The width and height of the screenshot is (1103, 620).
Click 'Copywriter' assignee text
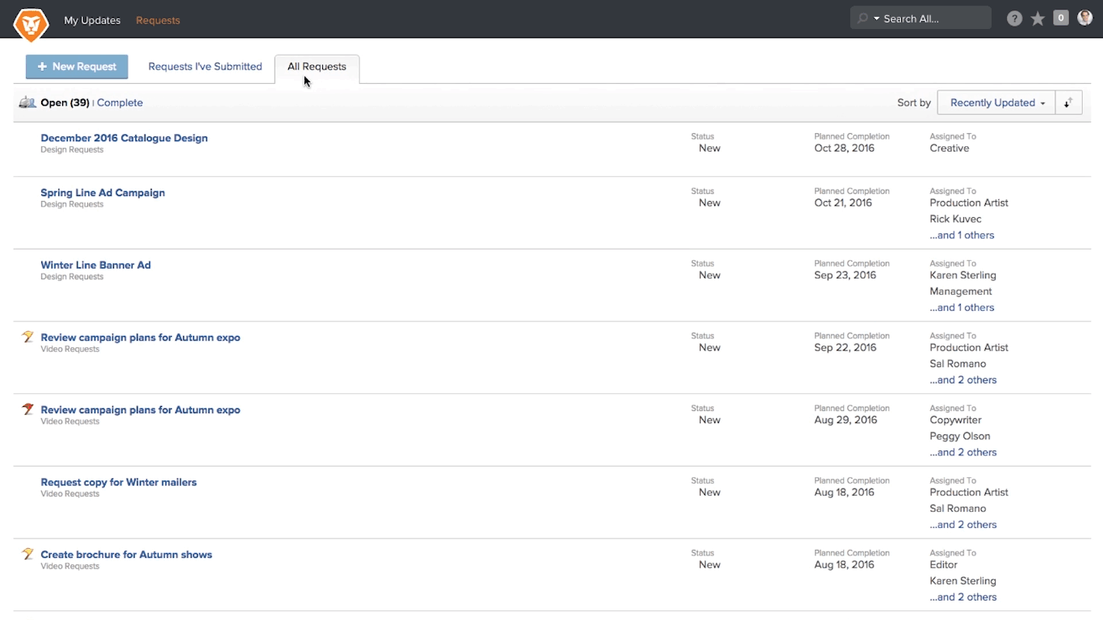tap(955, 421)
